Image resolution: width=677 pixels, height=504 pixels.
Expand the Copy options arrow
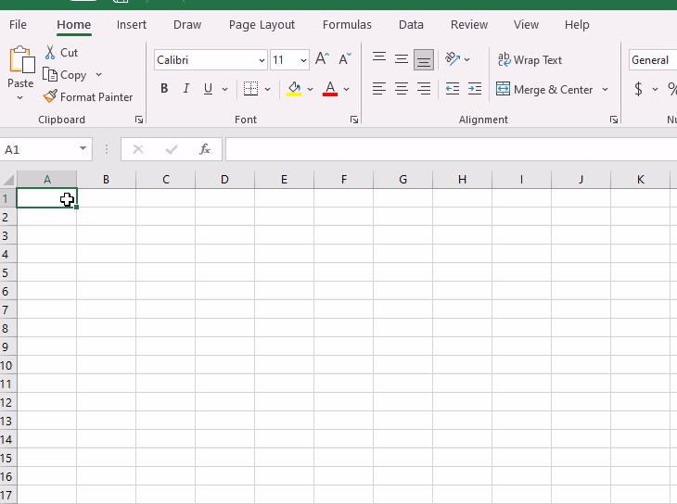pyautogui.click(x=99, y=75)
